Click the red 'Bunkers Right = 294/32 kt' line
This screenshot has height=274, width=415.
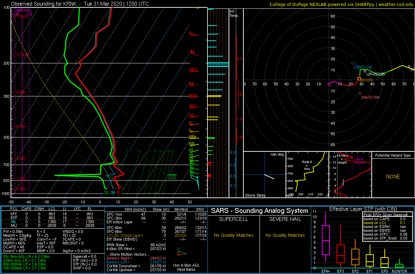tap(136, 258)
